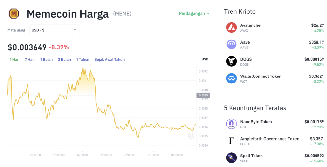
Task: Click the Ampleforth Governance Token icon
Action: [232, 141]
